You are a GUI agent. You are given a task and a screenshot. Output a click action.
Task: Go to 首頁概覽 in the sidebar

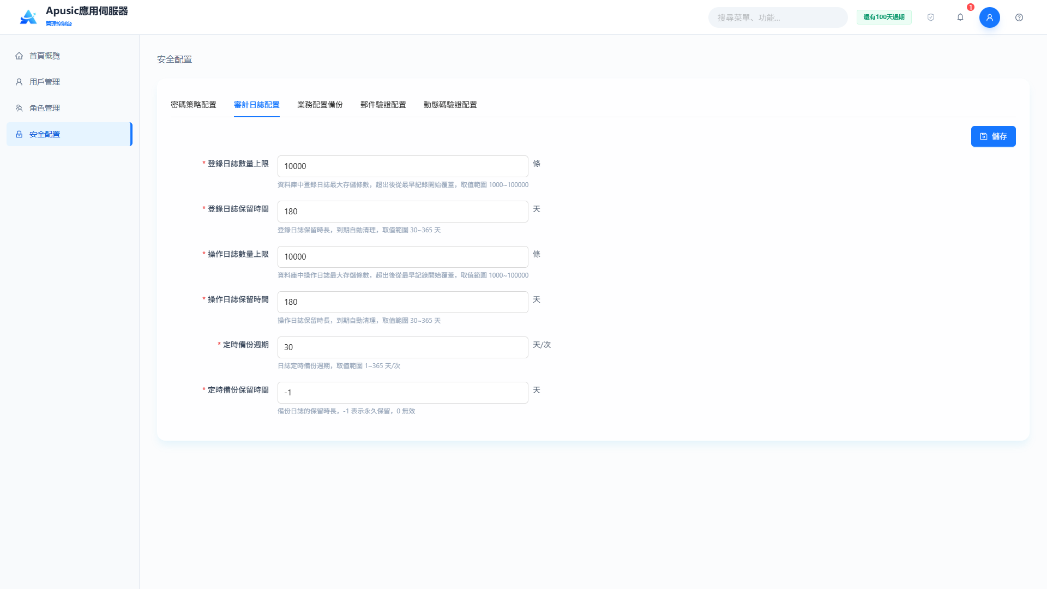click(69, 56)
